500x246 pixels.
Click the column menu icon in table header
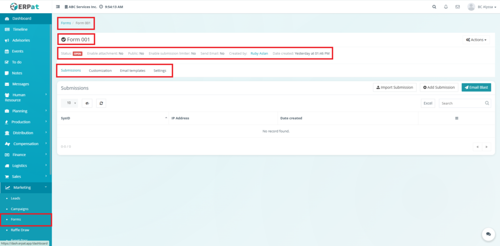pyautogui.click(x=457, y=118)
